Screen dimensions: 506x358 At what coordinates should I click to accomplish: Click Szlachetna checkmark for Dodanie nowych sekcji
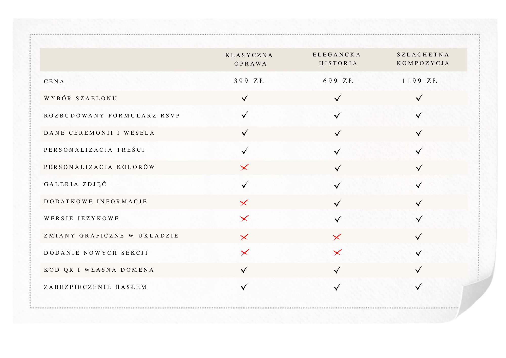[419, 253]
